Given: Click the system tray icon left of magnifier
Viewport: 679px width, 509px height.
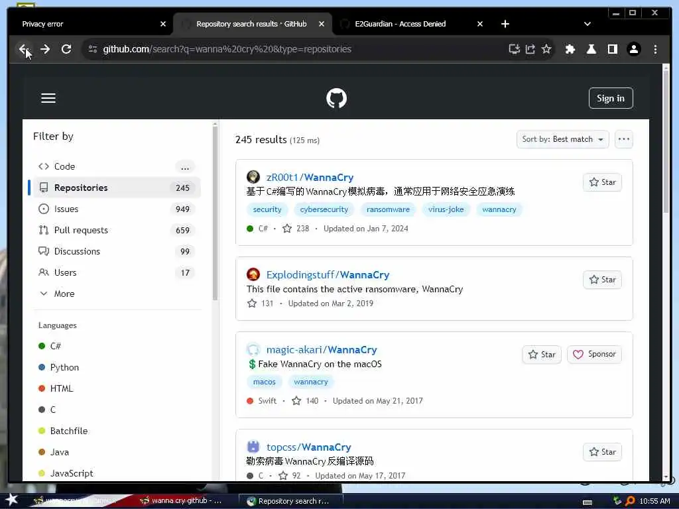Looking at the screenshot, I should (617, 501).
